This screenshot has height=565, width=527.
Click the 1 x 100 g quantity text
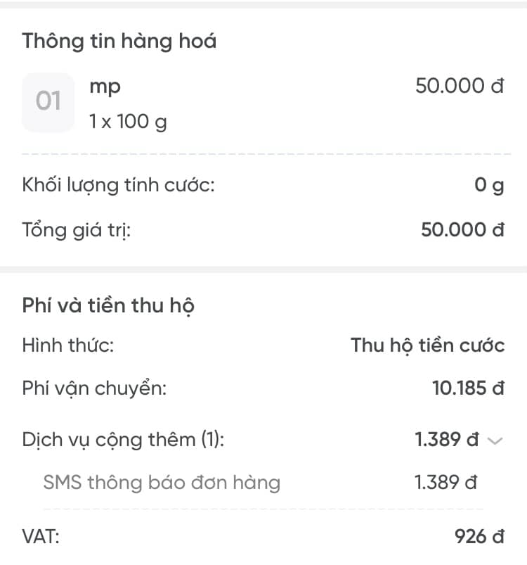pos(128,122)
